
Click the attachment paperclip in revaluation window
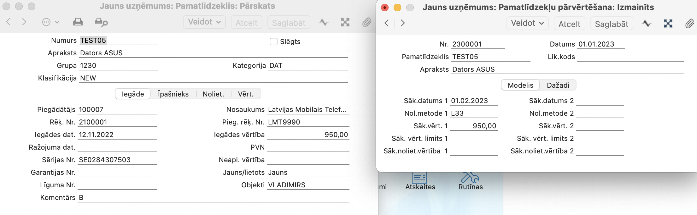(x=689, y=24)
